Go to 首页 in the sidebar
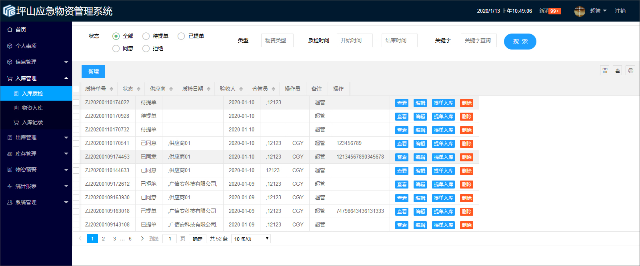This screenshot has height=266, width=640. (36, 30)
